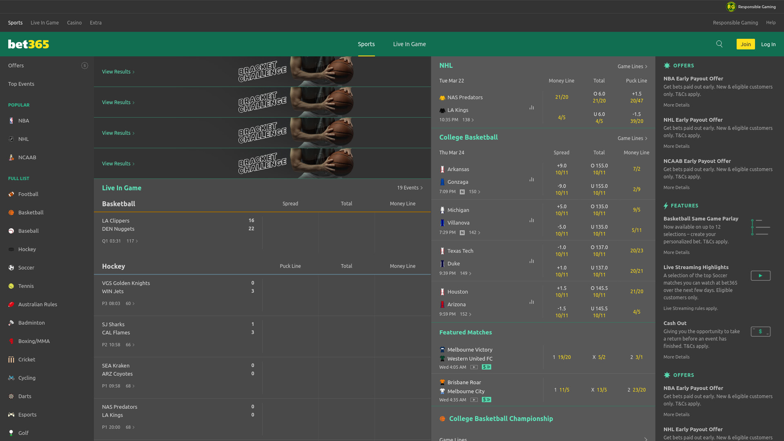Select Gonzaga money line 2/9
Screen dimensions: 784x441
click(x=637, y=189)
